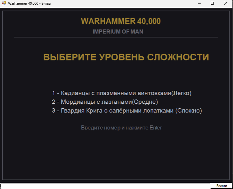Click option 1 Кадианцы с плазменными винтовками
The width and height of the screenshot is (233, 189).
tap(122, 93)
